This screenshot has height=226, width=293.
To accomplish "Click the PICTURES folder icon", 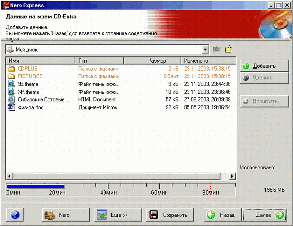I will (x=11, y=76).
